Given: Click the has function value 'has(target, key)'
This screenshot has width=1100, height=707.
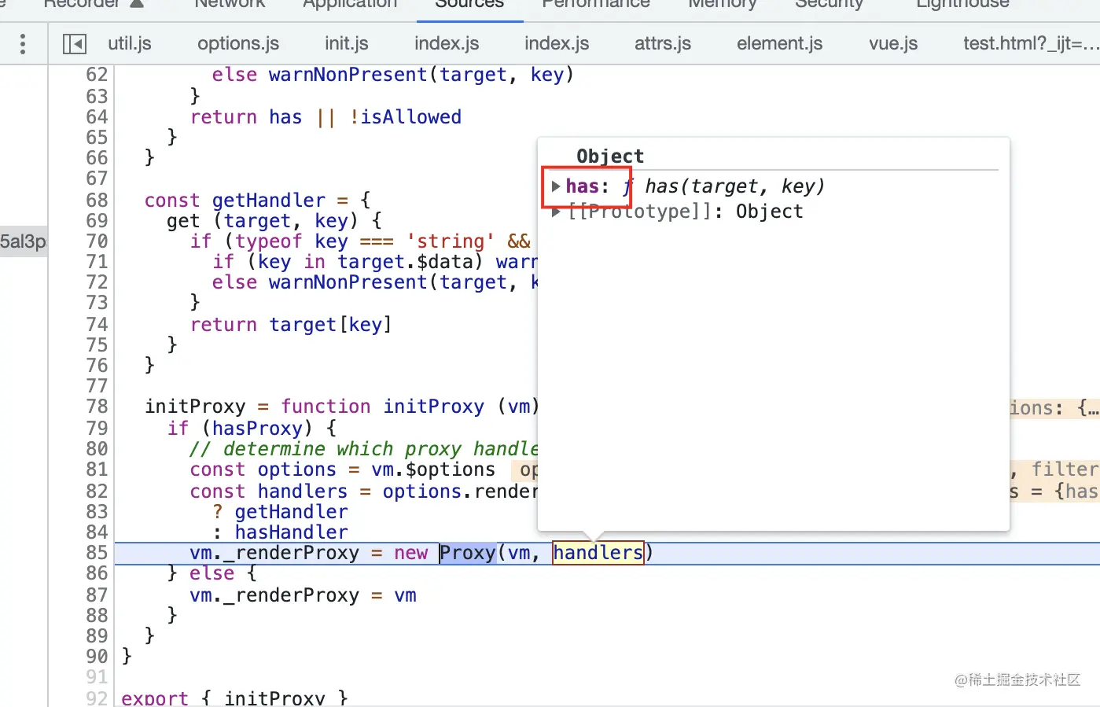Looking at the screenshot, I should pos(734,186).
